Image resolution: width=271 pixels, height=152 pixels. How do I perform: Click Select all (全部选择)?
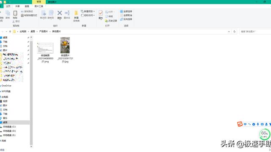(x=126, y=11)
